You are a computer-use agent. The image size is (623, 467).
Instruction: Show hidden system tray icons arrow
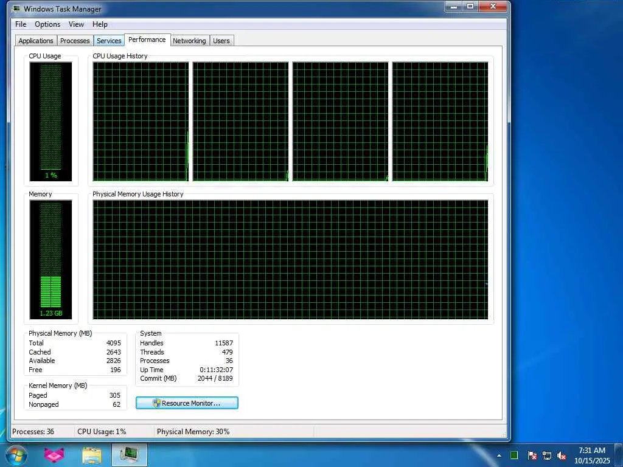pos(499,455)
